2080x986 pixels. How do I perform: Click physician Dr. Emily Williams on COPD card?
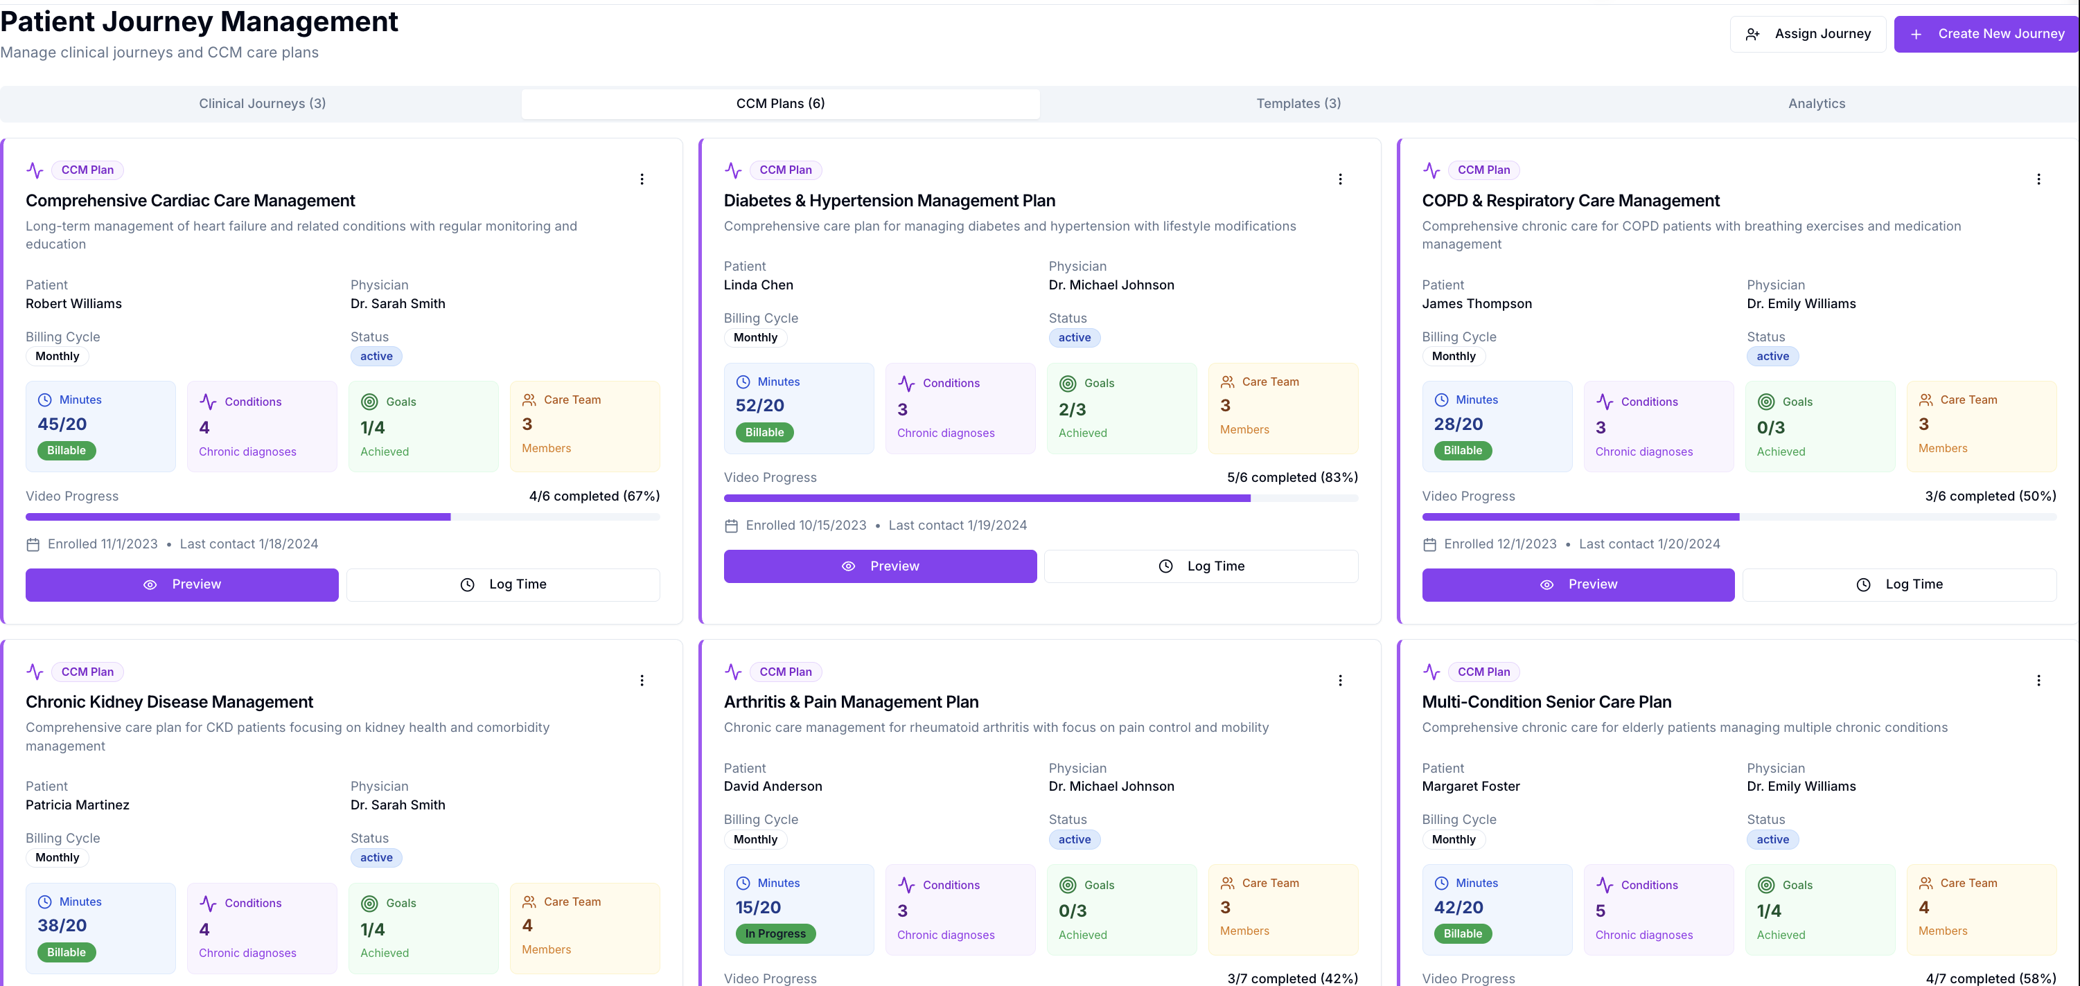(x=1801, y=304)
